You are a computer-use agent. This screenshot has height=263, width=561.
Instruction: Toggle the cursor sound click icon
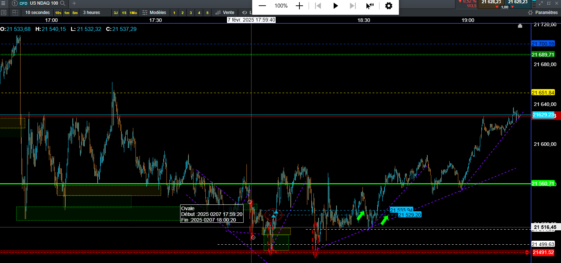coord(370,6)
